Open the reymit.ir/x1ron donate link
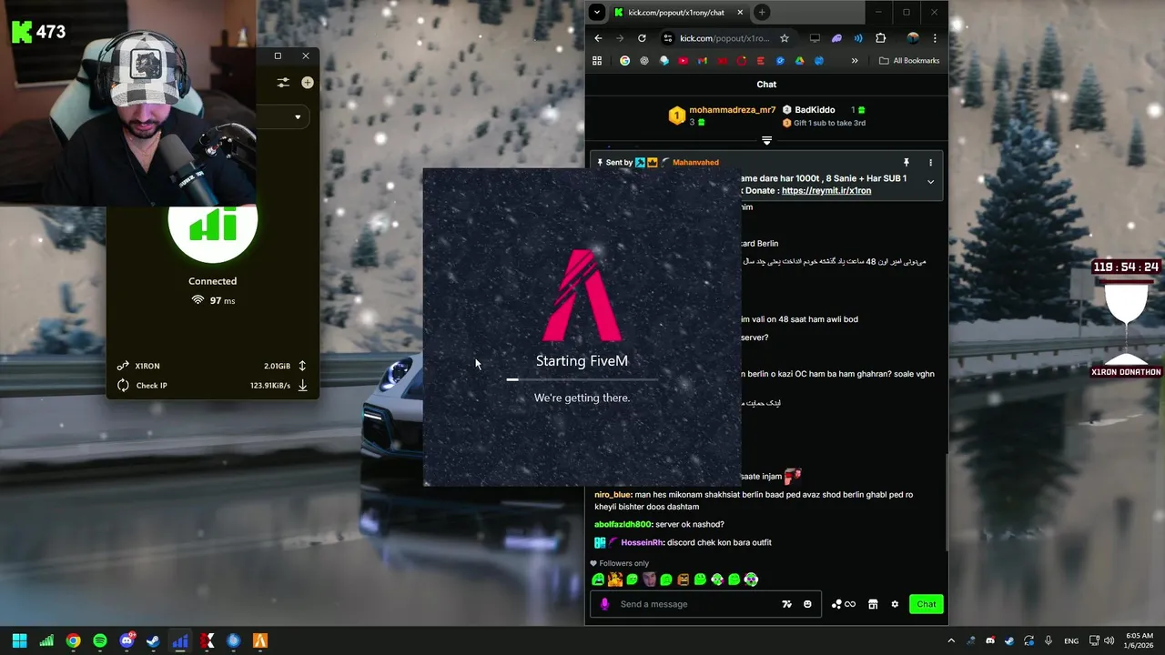The height and width of the screenshot is (655, 1165). [x=826, y=191]
